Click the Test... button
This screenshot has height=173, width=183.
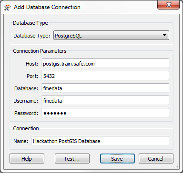[72, 158]
